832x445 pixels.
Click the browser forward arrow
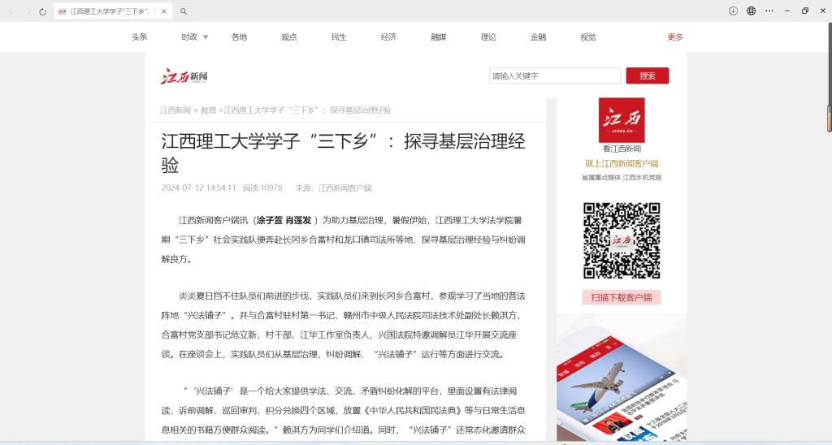pos(28,11)
